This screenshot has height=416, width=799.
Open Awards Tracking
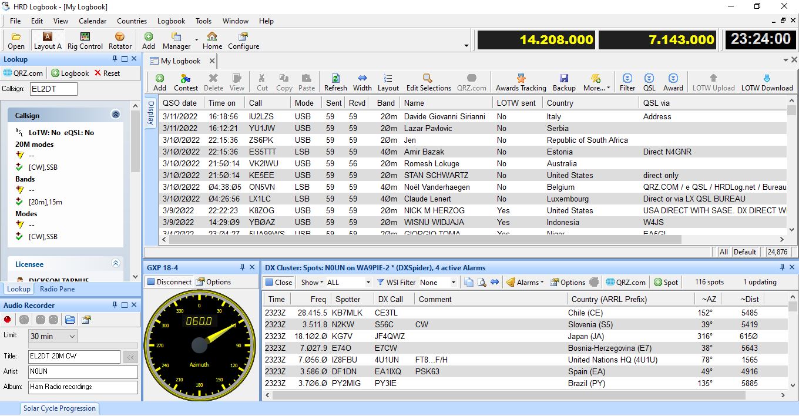click(521, 82)
